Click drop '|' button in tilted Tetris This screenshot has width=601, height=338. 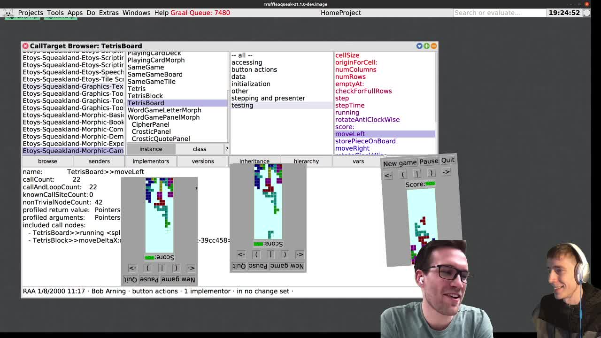[417, 174]
